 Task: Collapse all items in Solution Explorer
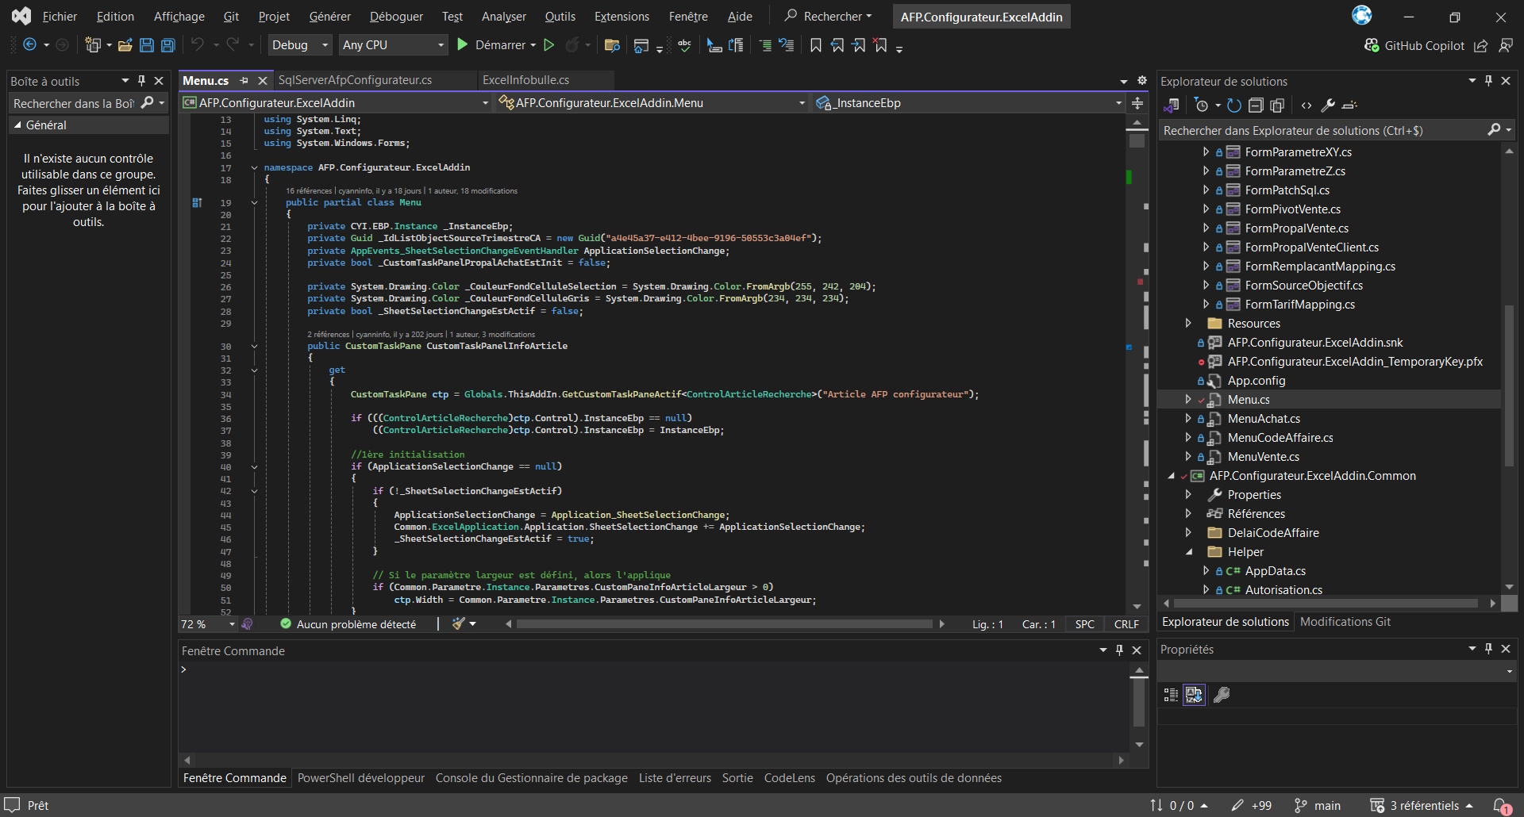point(1256,105)
